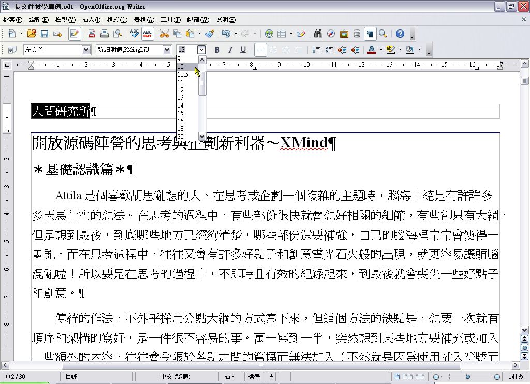Open Paste options dropdown arrow
The height and width of the screenshot is (384, 530).
(199, 34)
